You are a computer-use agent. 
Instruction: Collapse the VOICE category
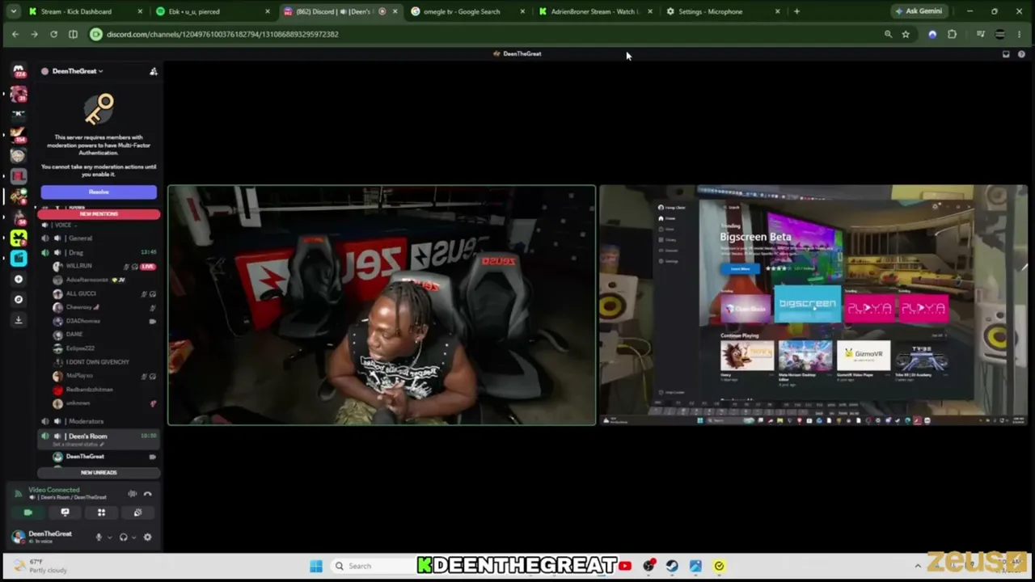pos(59,225)
